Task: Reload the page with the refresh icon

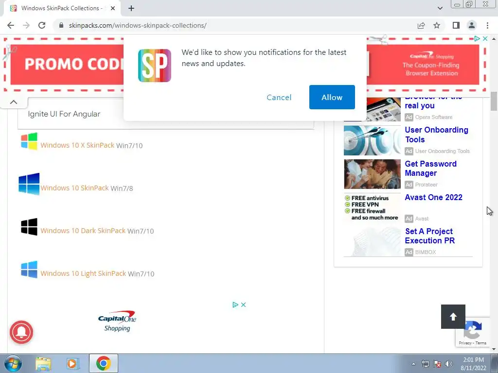Action: pyautogui.click(x=42, y=25)
